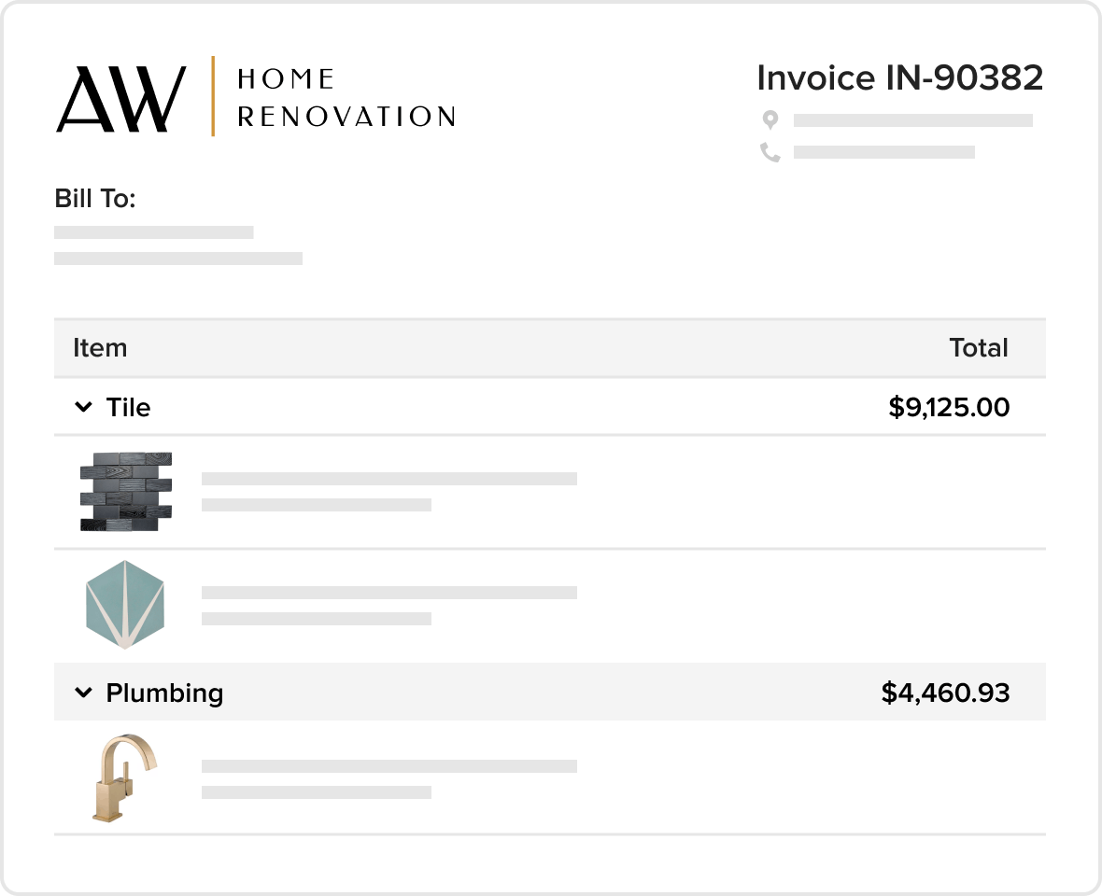This screenshot has height=896, width=1102.
Task: Click the Tile total $9,125.00
Action: pyautogui.click(x=949, y=407)
